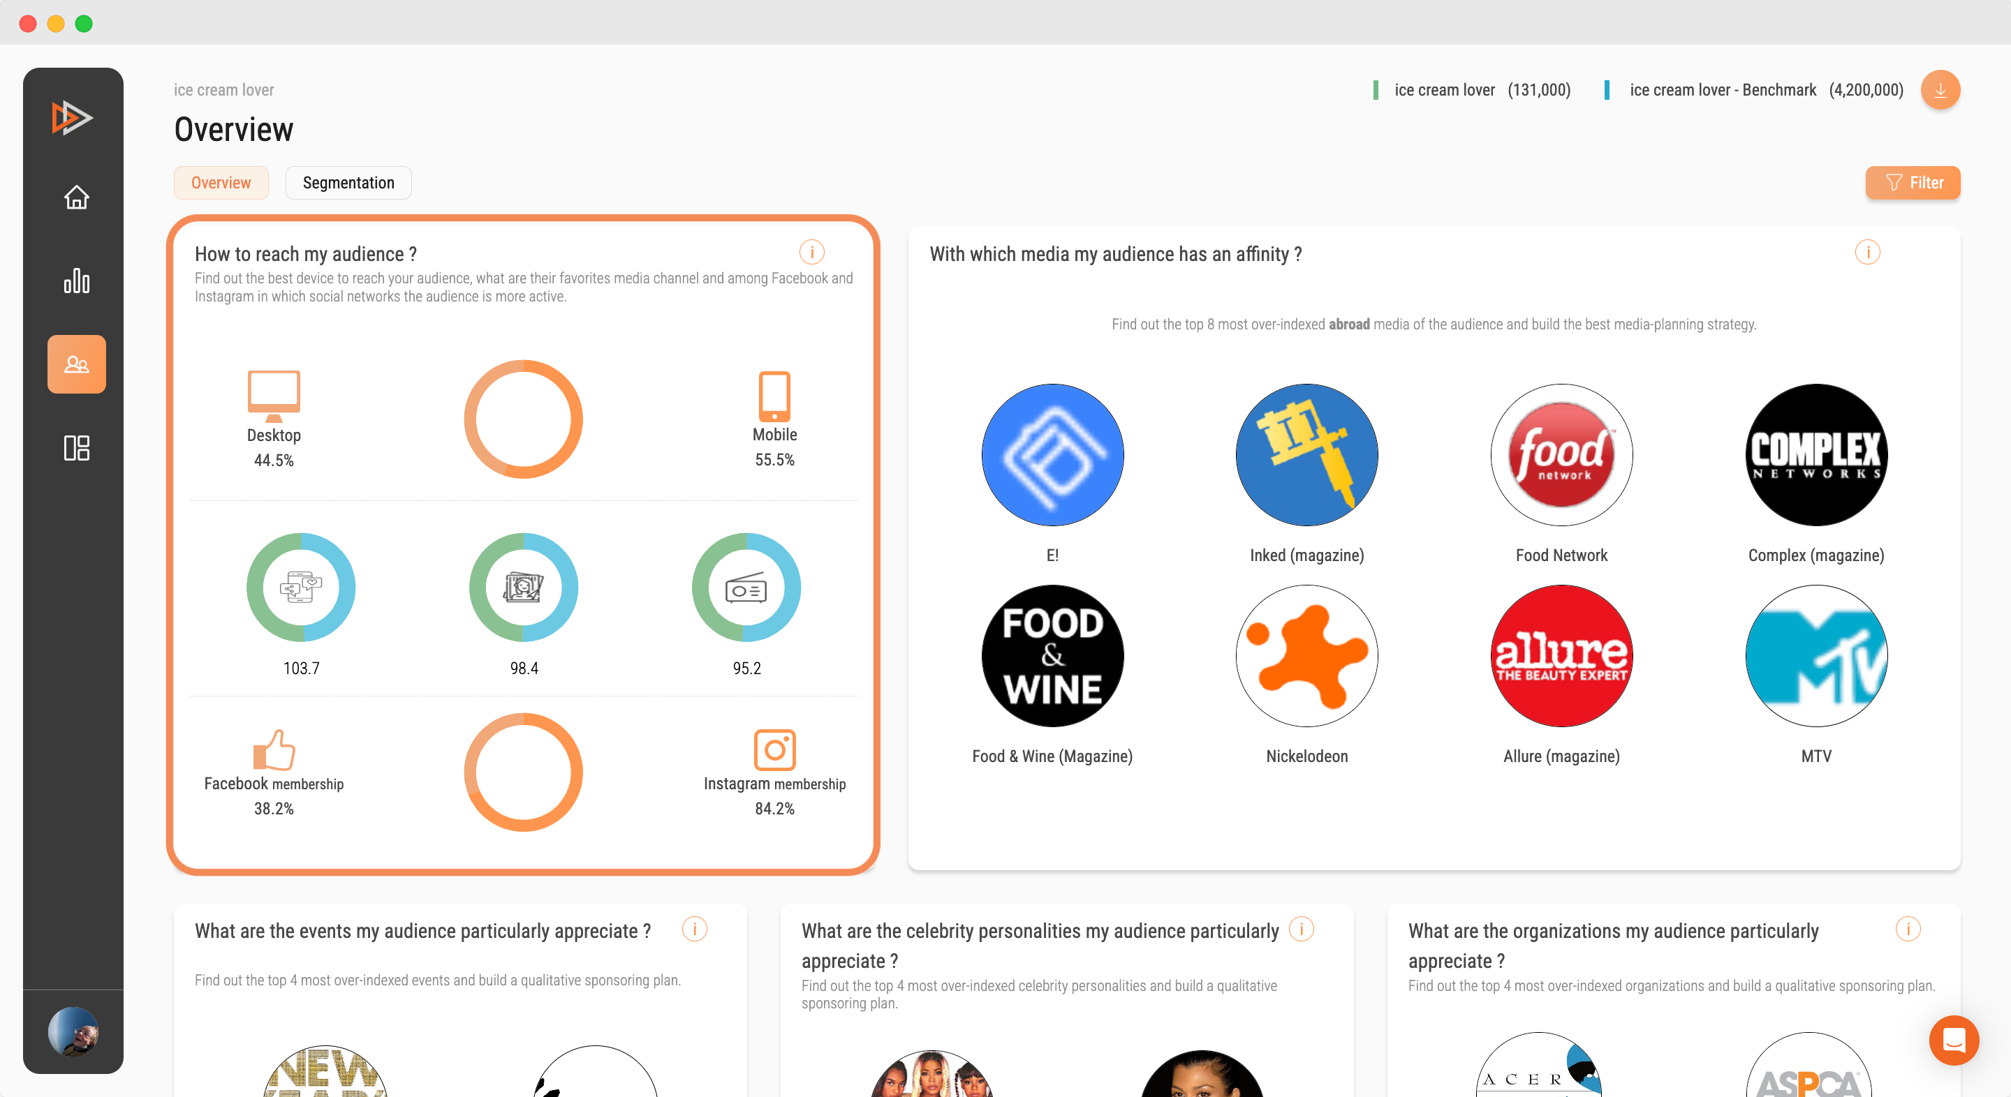The width and height of the screenshot is (2011, 1097).
Task: Click the audience/people panel icon
Action: [75, 364]
